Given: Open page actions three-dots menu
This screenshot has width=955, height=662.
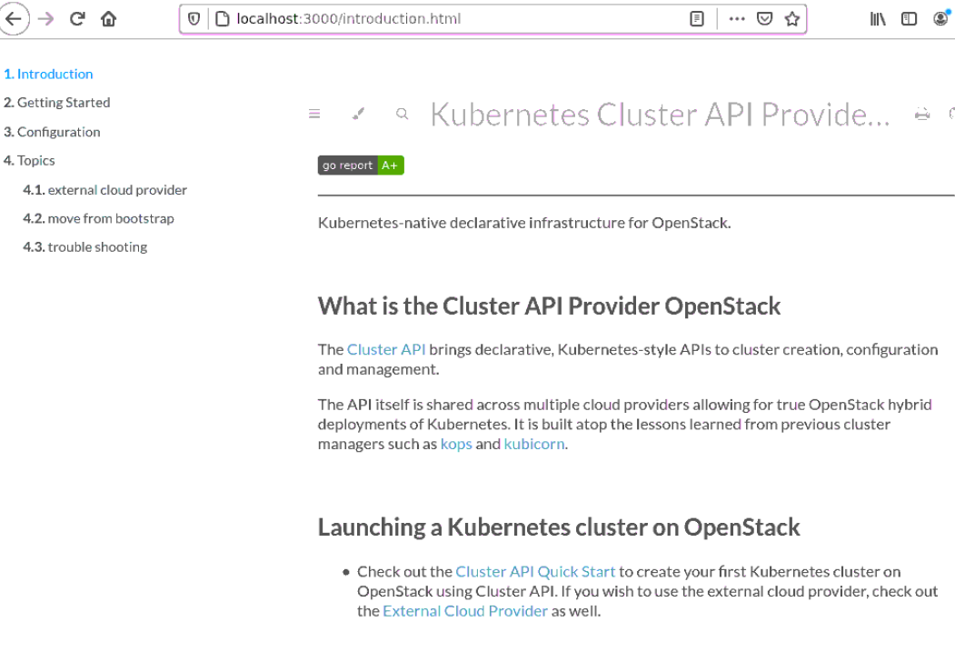Looking at the screenshot, I should (737, 19).
